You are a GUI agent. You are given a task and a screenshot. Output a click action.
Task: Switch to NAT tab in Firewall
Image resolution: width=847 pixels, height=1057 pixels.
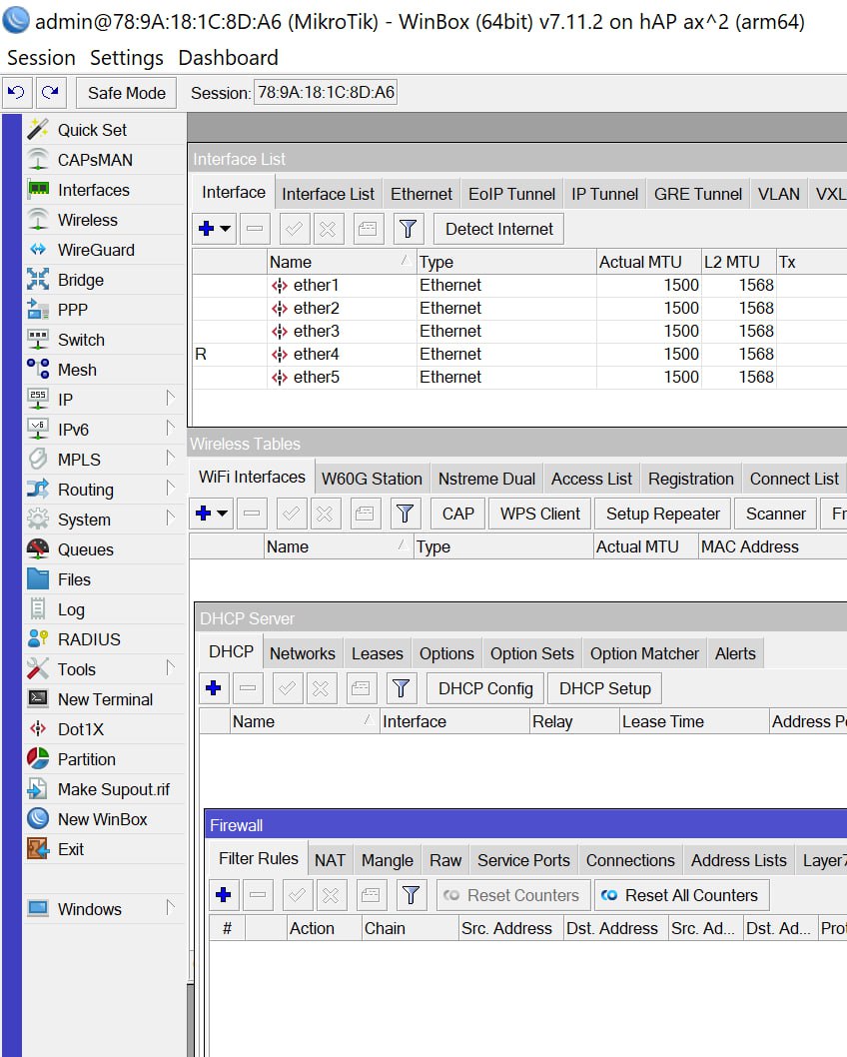tap(330, 860)
